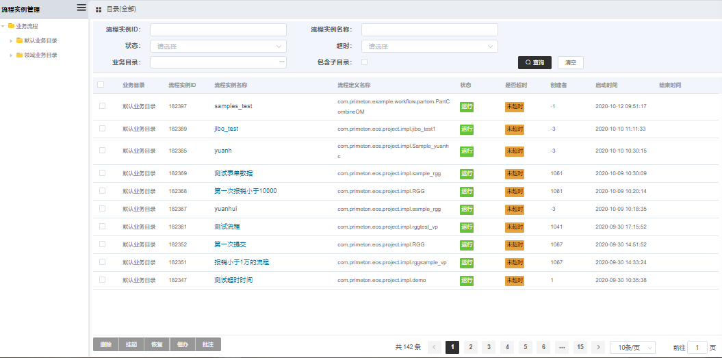This screenshot has width=722, height=358.
Task: Click the 运行 status badge for samples_test
Action: pyautogui.click(x=467, y=107)
